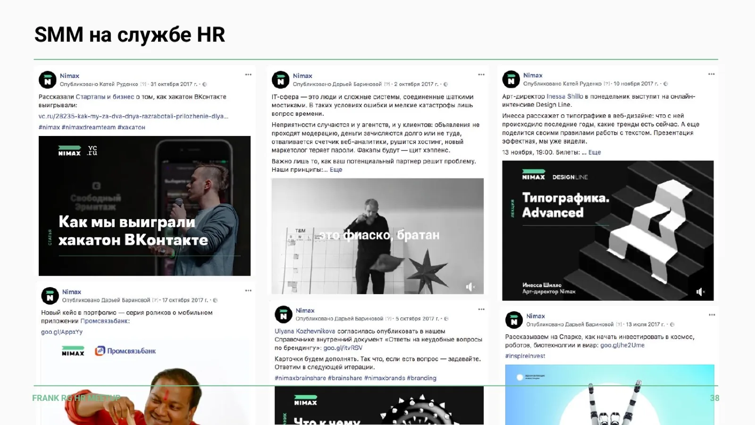Screen dimensions: 755x425
Task: Click the #branding hashtag
Action: (x=421, y=378)
